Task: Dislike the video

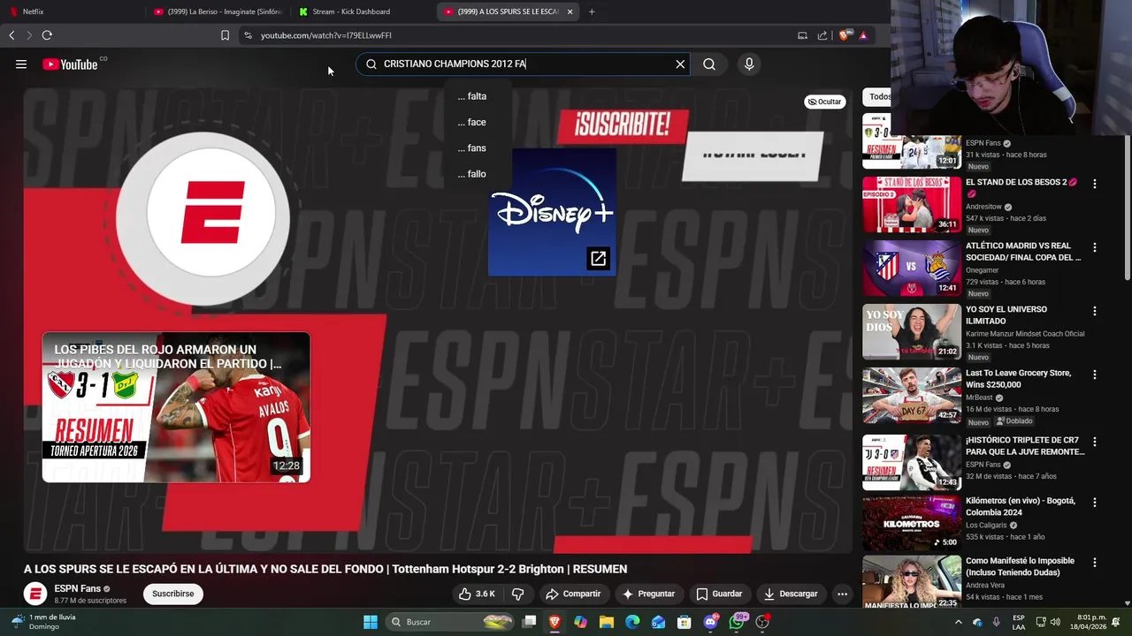Action: 518,594
